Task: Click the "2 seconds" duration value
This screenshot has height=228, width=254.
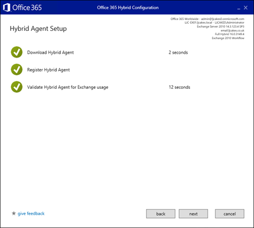Action: point(178,53)
